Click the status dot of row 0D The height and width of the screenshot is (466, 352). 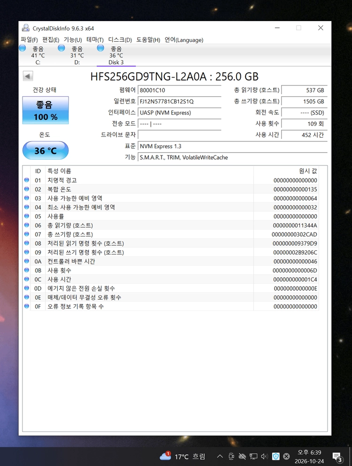point(27,288)
